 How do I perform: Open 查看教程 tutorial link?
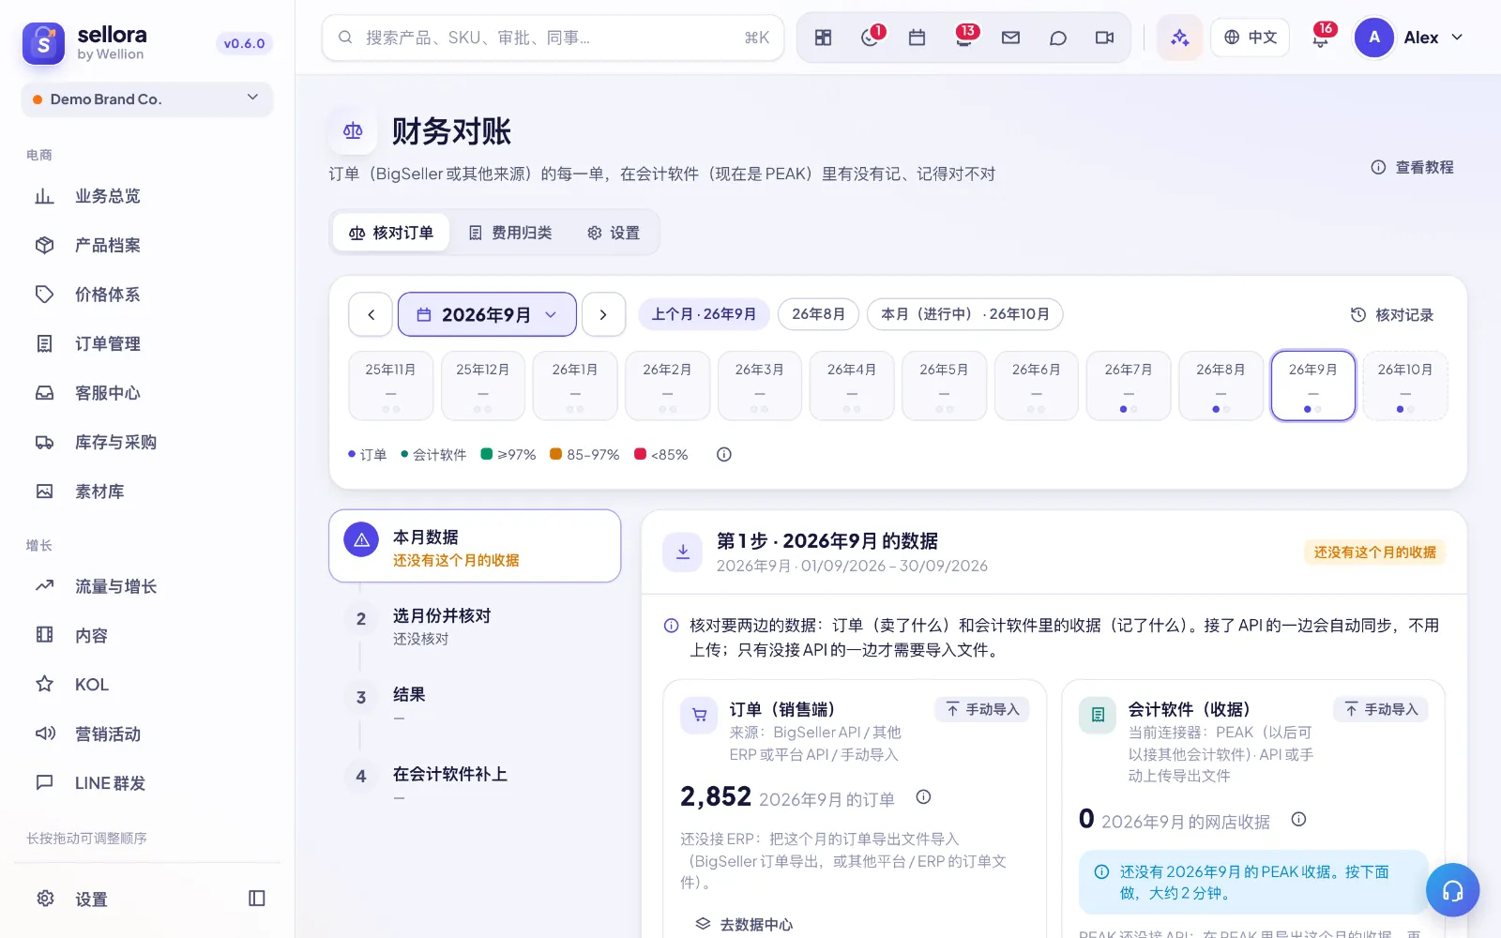tap(1413, 167)
